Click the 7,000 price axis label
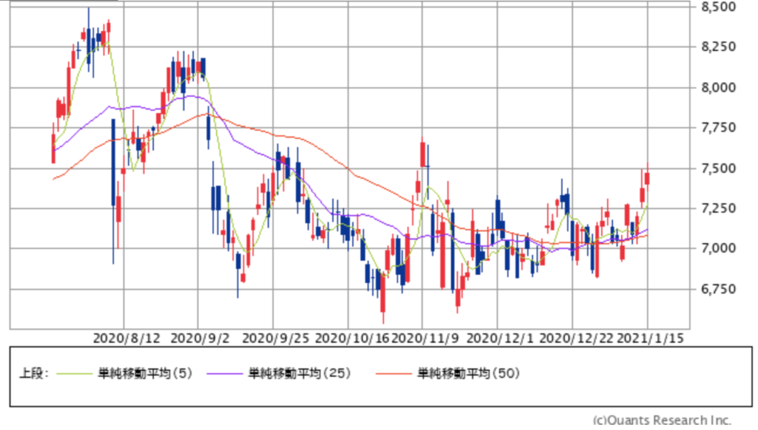 coord(718,248)
